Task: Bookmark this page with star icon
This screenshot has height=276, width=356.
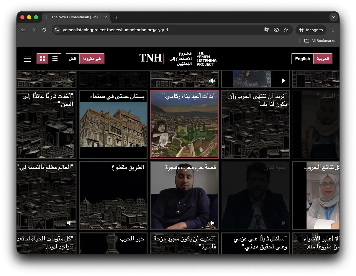Action: (286, 30)
